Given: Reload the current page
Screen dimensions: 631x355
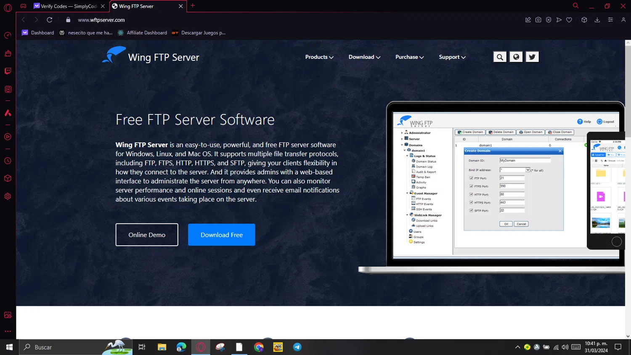Looking at the screenshot, I should click(x=50, y=20).
